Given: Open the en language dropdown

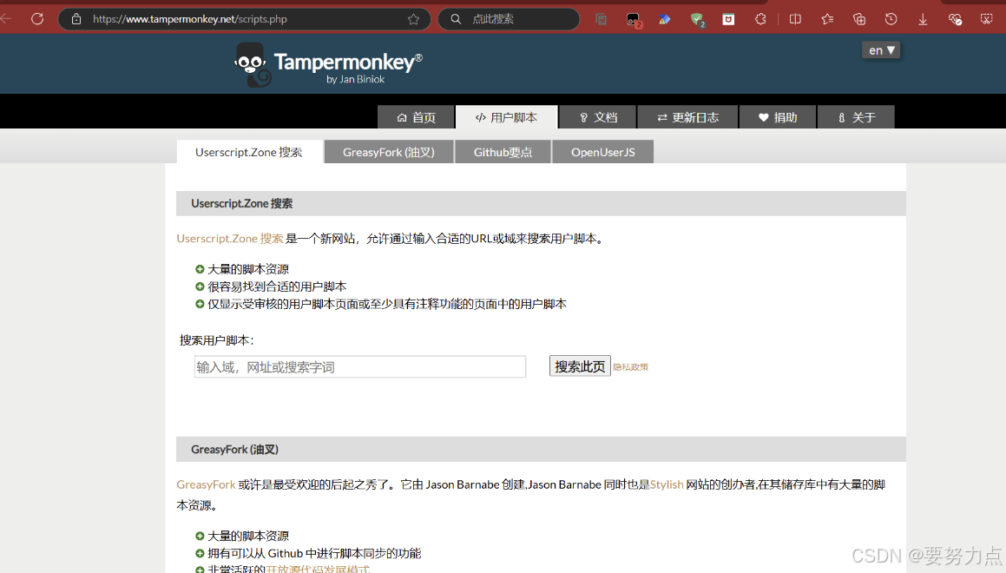Looking at the screenshot, I should 881,50.
